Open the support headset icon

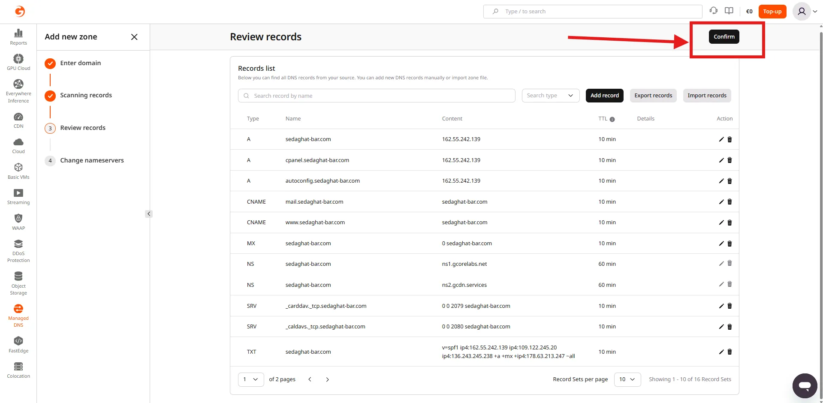(713, 11)
